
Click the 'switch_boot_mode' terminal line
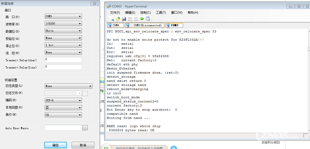(x=123, y=98)
